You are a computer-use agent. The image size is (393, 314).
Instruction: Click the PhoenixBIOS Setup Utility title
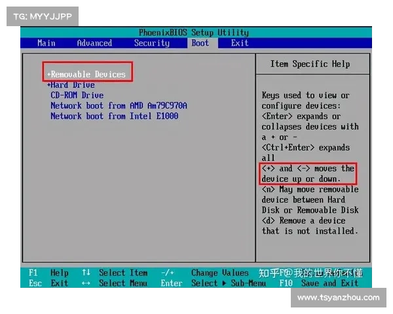point(194,33)
